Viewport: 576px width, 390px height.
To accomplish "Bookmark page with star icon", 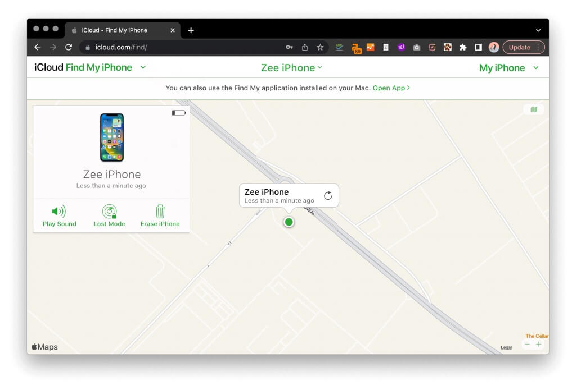I will (320, 48).
